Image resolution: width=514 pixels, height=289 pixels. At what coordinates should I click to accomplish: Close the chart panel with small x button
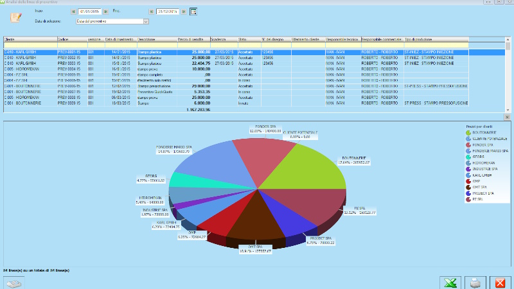[x=507, y=117]
